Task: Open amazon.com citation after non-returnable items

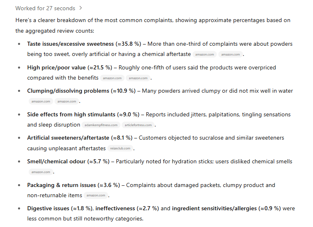Action: 96,196
